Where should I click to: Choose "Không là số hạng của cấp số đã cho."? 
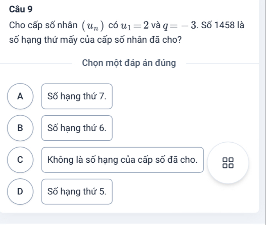122,160
